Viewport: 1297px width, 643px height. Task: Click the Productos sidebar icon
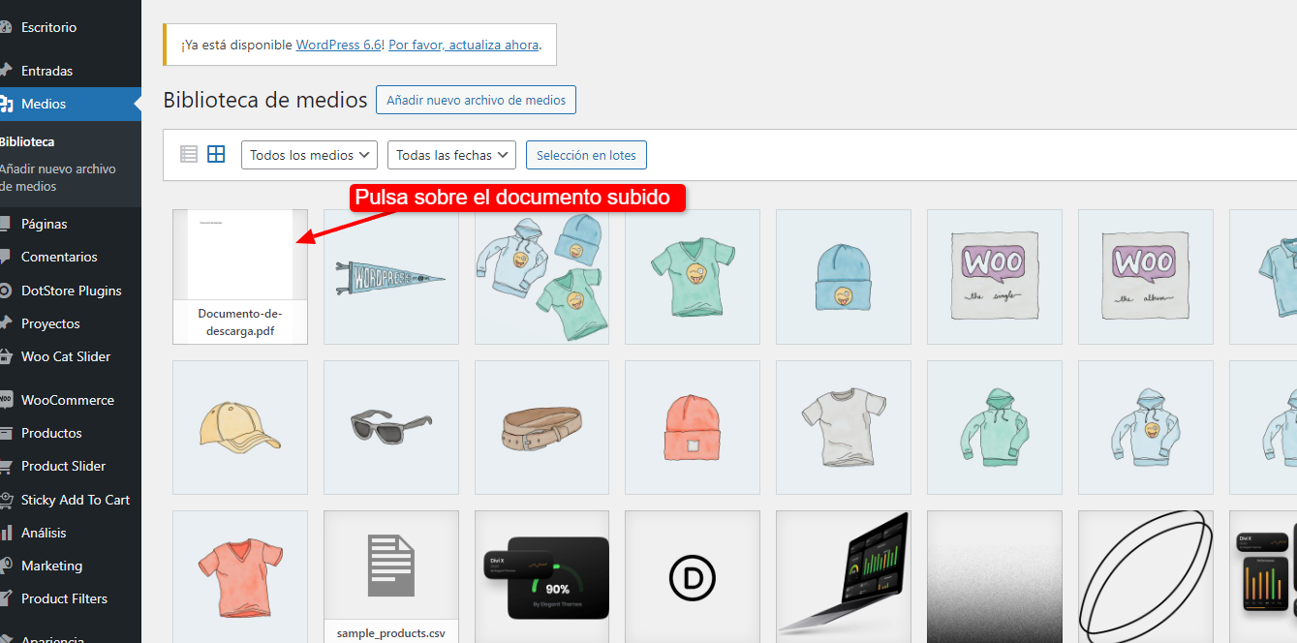coord(5,433)
